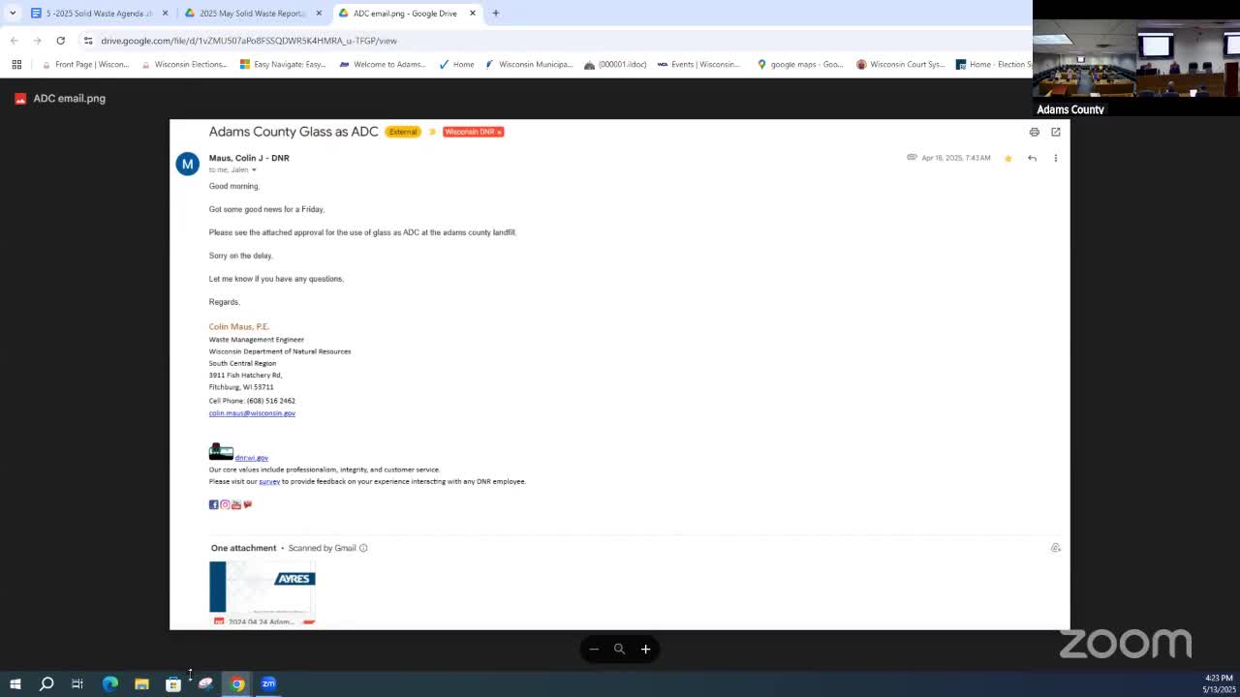The image size is (1240, 697).
Task: Select the ADC email.png Google Drive tab
Action: (x=406, y=14)
